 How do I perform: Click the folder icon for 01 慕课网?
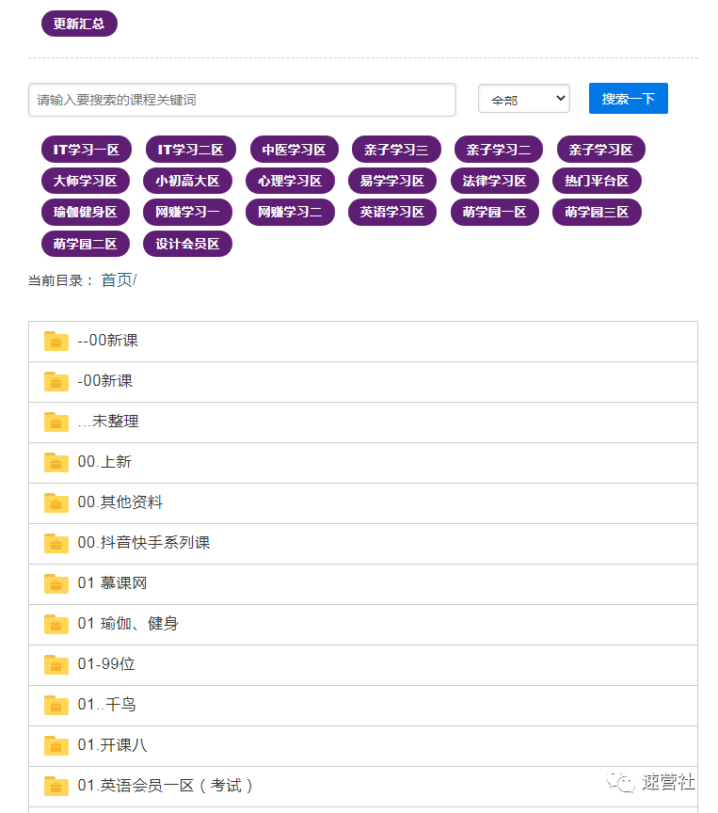[56, 583]
